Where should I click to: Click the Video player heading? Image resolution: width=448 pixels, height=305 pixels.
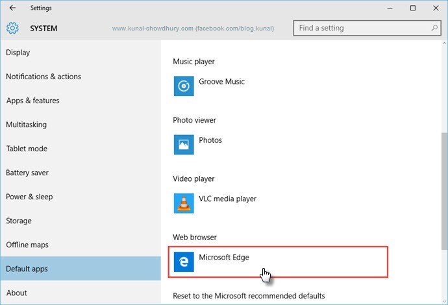click(193, 178)
